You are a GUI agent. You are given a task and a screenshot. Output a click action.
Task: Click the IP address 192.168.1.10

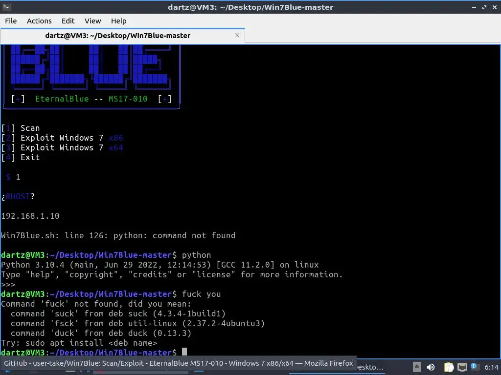pos(30,216)
